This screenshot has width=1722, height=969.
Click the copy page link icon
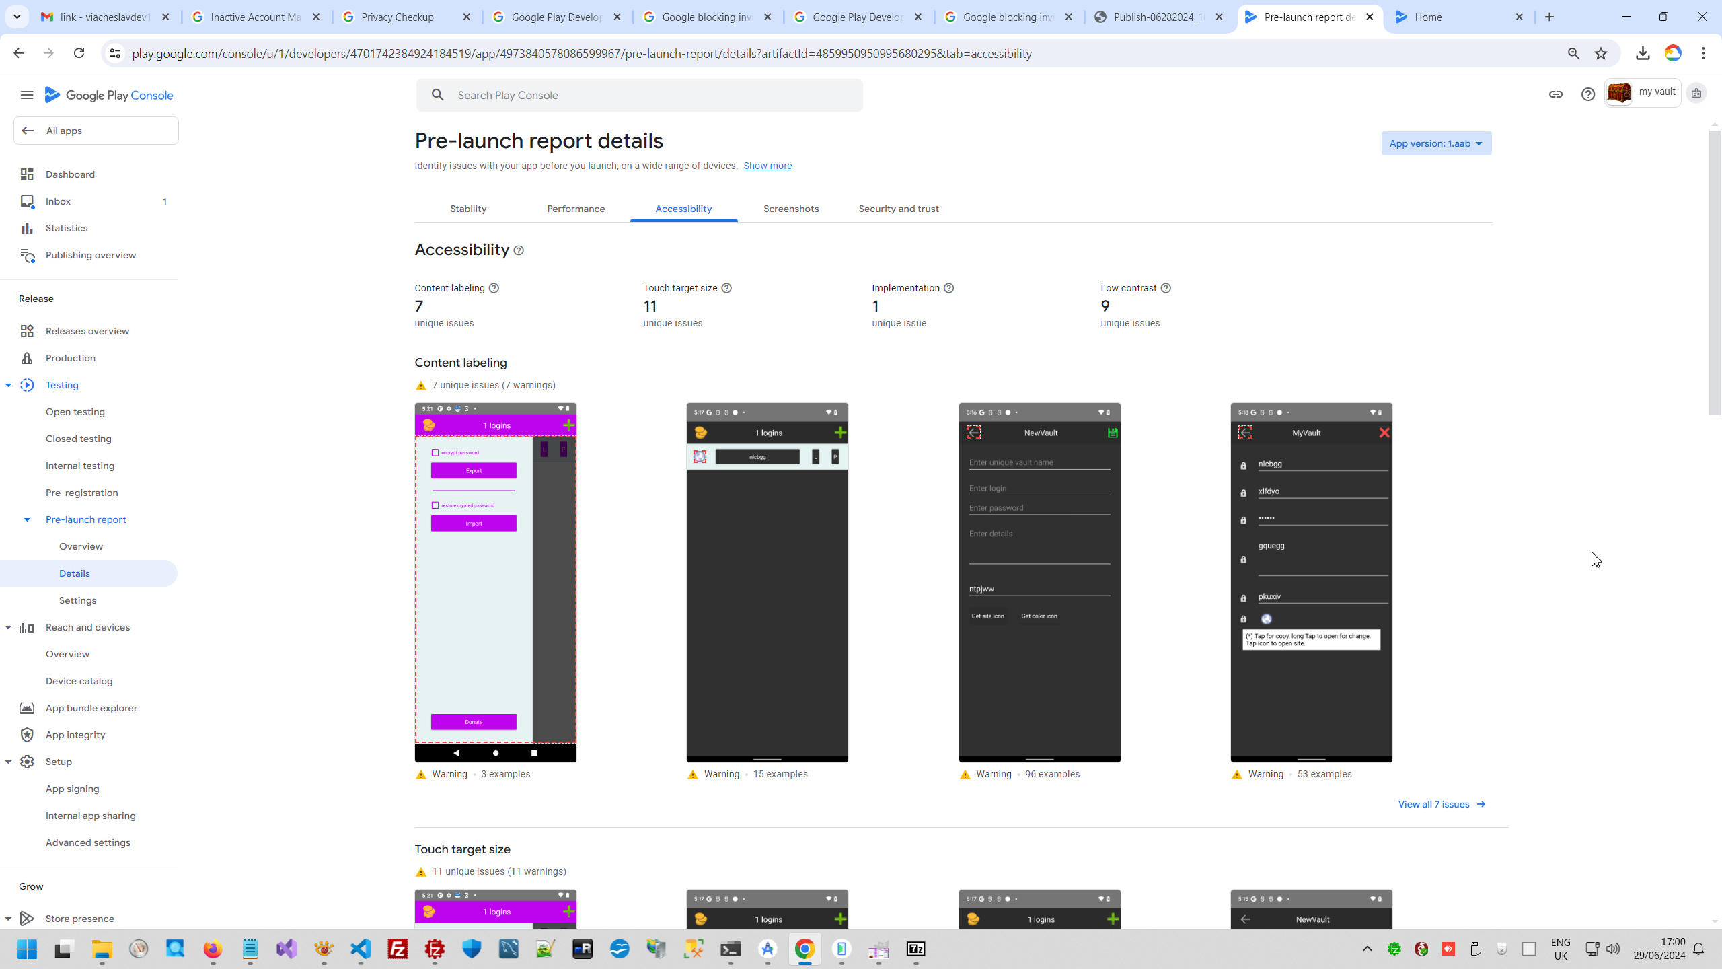[1555, 94]
